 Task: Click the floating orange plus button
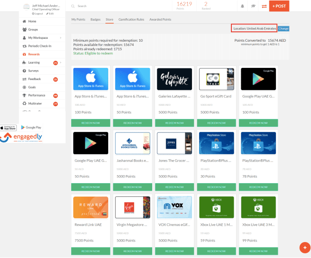pos(305,248)
